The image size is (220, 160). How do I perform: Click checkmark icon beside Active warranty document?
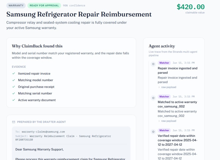click(14, 100)
